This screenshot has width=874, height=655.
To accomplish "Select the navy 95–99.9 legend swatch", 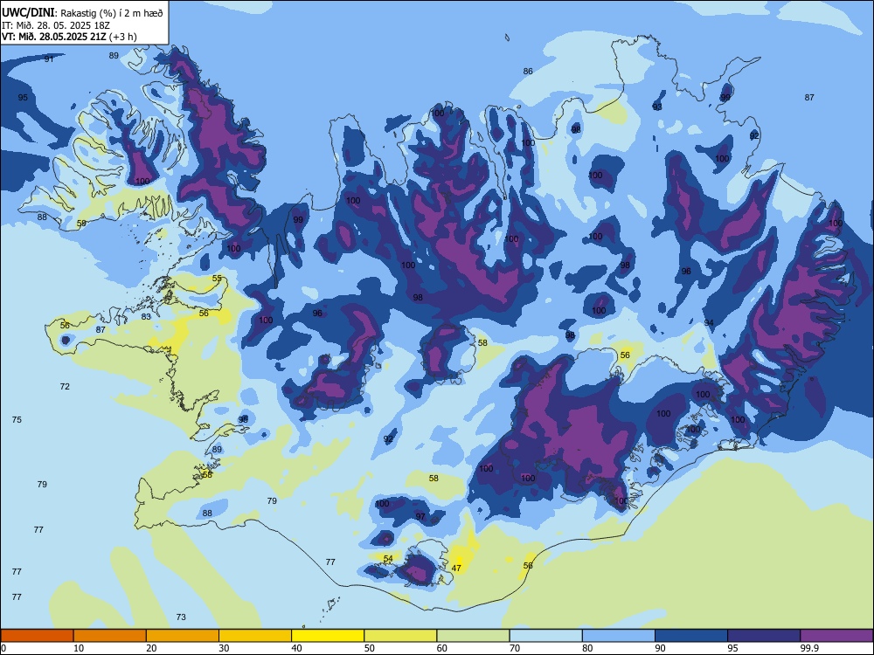I will point(764,636).
